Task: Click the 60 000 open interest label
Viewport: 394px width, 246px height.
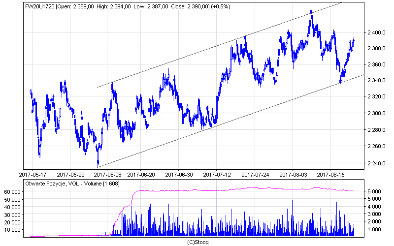Action: (x=12, y=192)
